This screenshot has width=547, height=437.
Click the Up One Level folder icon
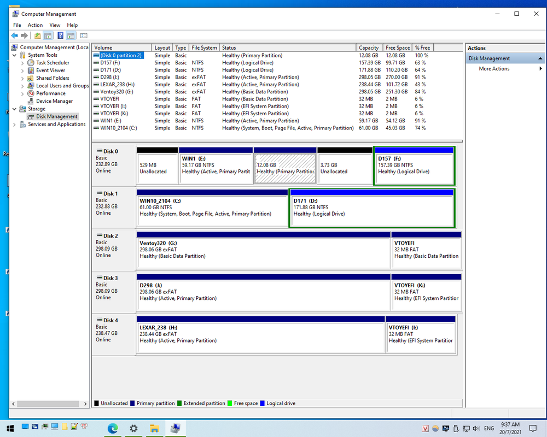click(37, 36)
